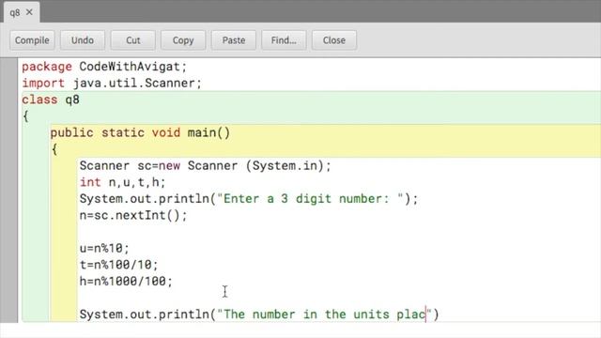601x338 pixels.
Task: Close the editor with Close button
Action: pyautogui.click(x=334, y=40)
